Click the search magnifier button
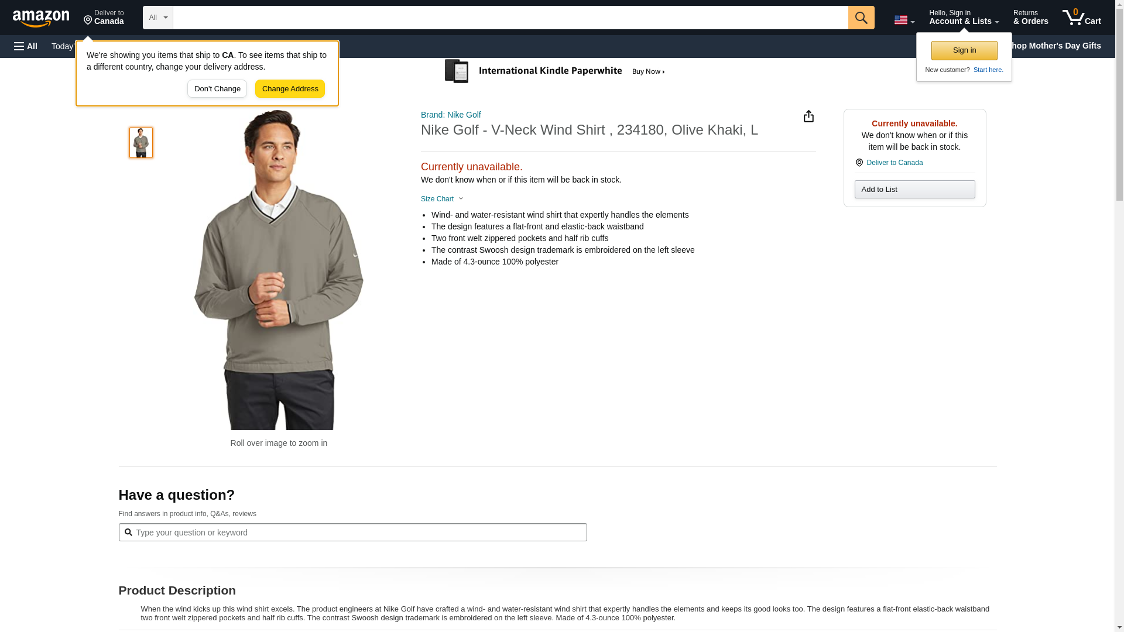 click(x=861, y=18)
